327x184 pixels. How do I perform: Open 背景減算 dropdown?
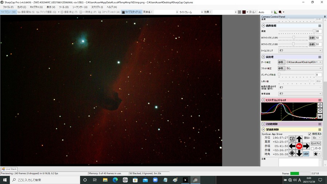(x=300, y=94)
